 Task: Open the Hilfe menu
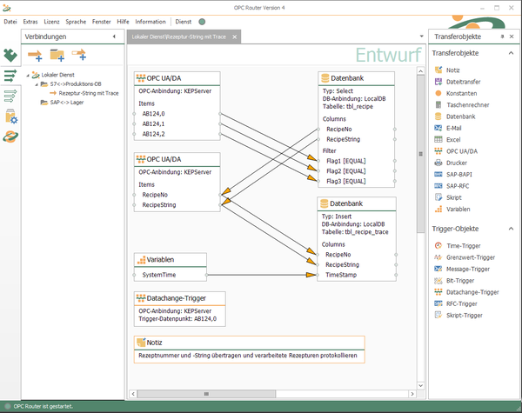[x=123, y=22]
